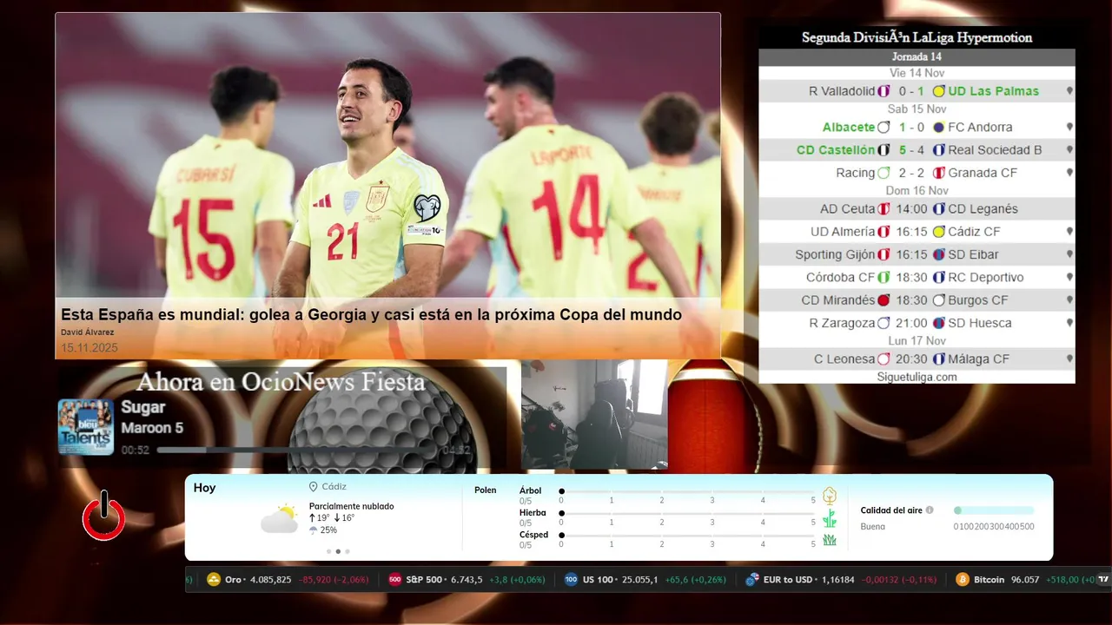Click the red power button icon
Screen dimensions: 1112x625
104,516
